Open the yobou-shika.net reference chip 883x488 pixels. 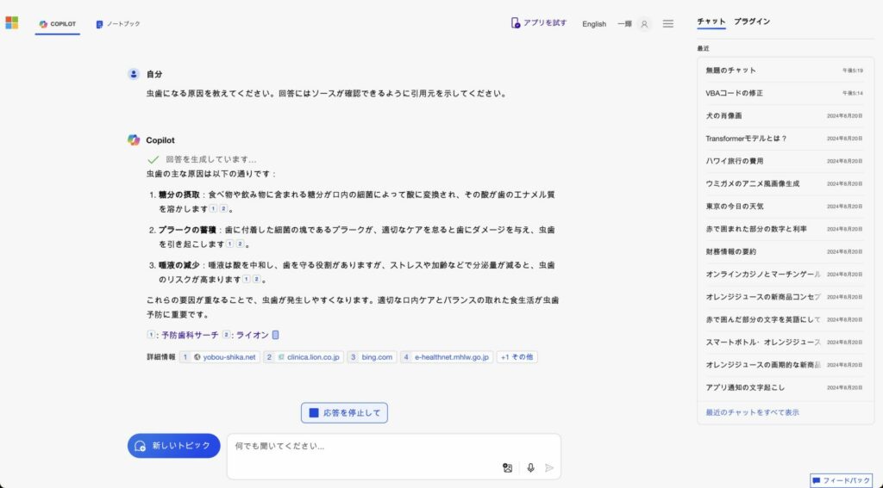coord(220,357)
